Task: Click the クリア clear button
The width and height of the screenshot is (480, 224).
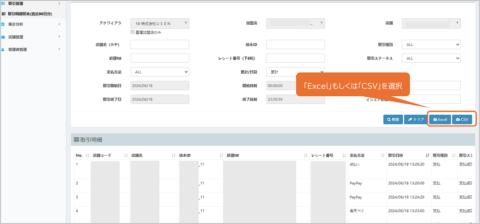Action: tap(416, 119)
